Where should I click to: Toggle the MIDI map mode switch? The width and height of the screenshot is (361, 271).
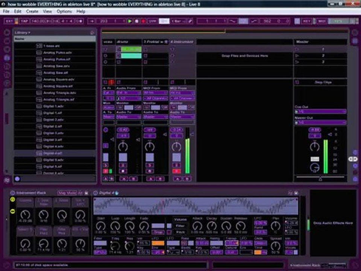322,21
